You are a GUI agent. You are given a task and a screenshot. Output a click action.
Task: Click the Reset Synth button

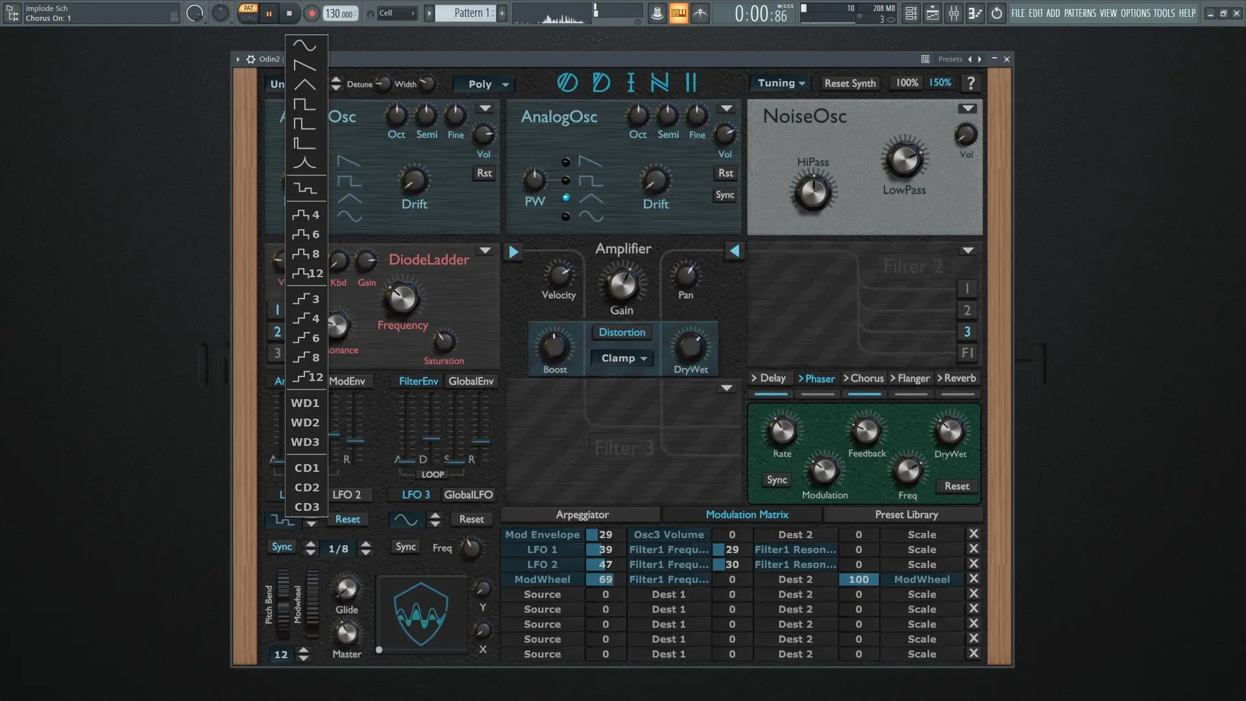coord(850,83)
